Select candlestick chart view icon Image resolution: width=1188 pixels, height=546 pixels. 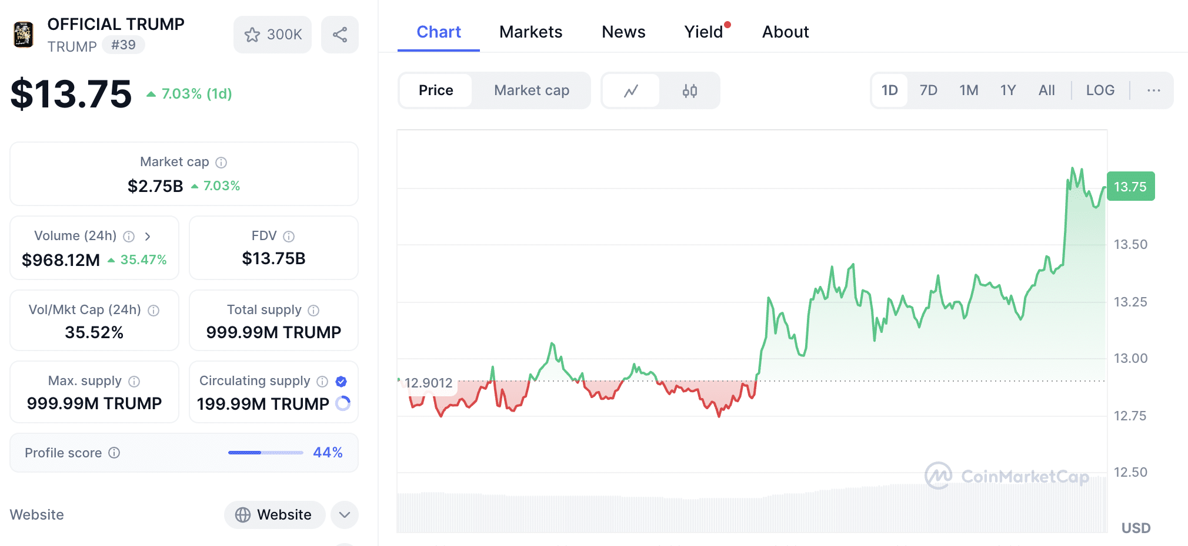[x=690, y=90]
